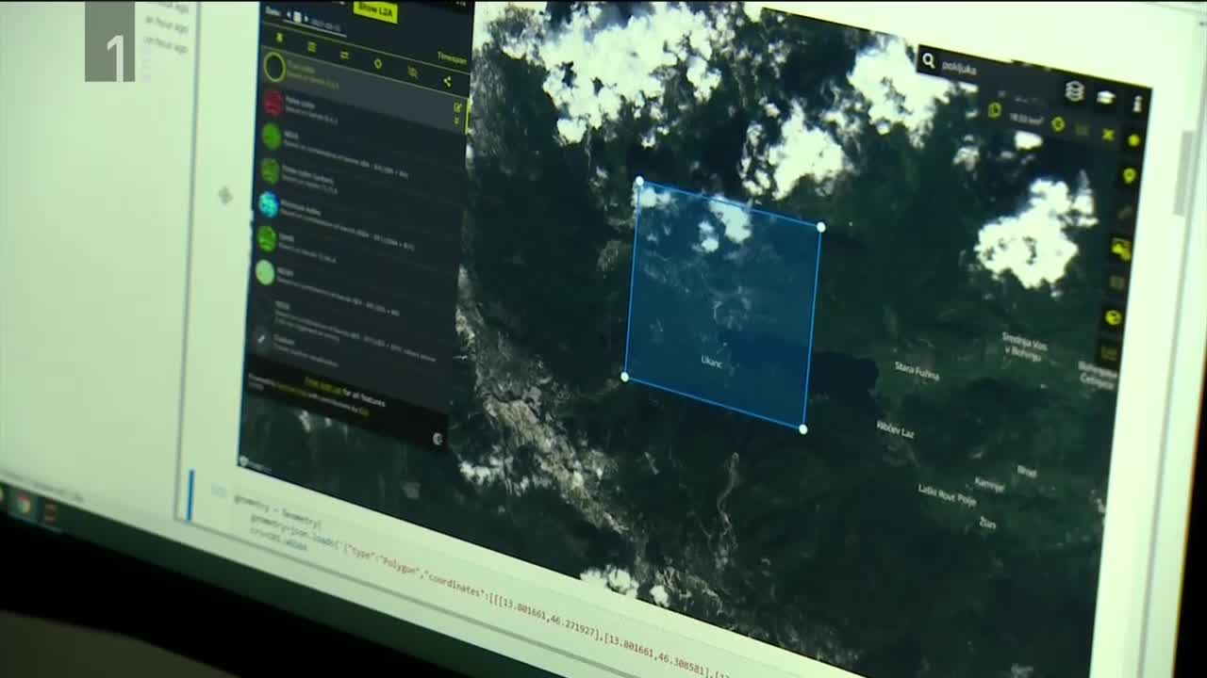Click the top-left corner handle of blue polygon
Image resolution: width=1207 pixels, height=678 pixels.
[639, 181]
